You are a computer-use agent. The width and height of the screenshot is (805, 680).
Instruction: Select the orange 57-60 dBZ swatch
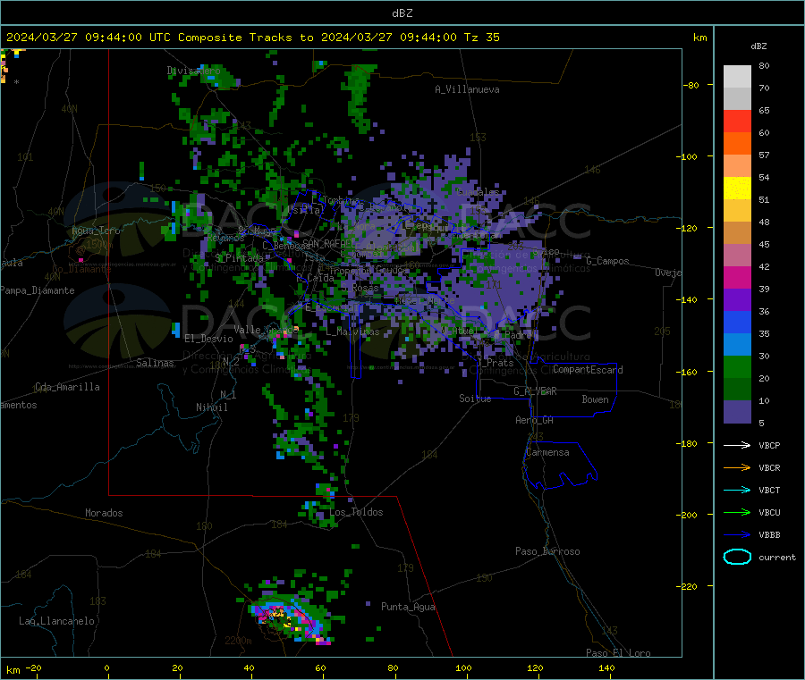(x=737, y=144)
